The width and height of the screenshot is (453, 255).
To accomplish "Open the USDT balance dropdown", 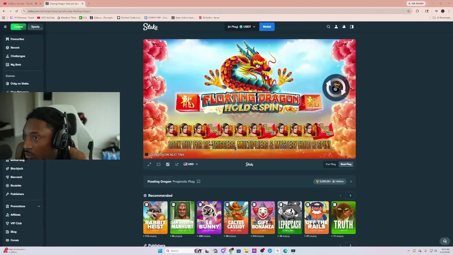I will point(241,27).
